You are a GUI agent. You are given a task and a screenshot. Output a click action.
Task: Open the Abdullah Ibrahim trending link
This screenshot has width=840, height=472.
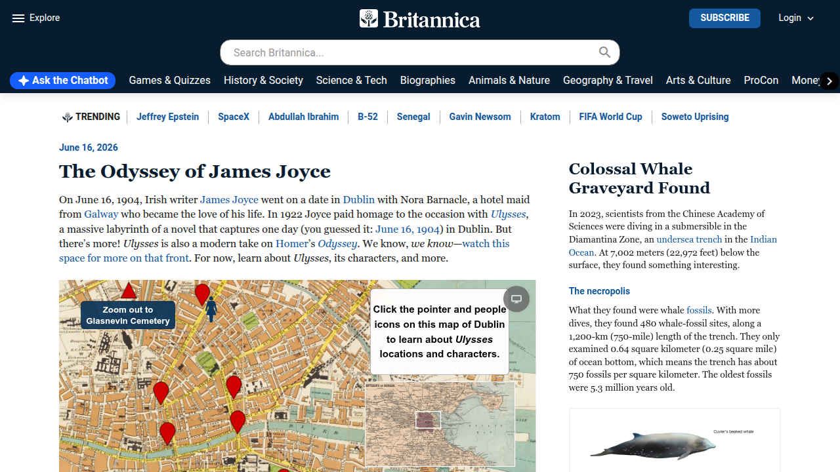(304, 117)
